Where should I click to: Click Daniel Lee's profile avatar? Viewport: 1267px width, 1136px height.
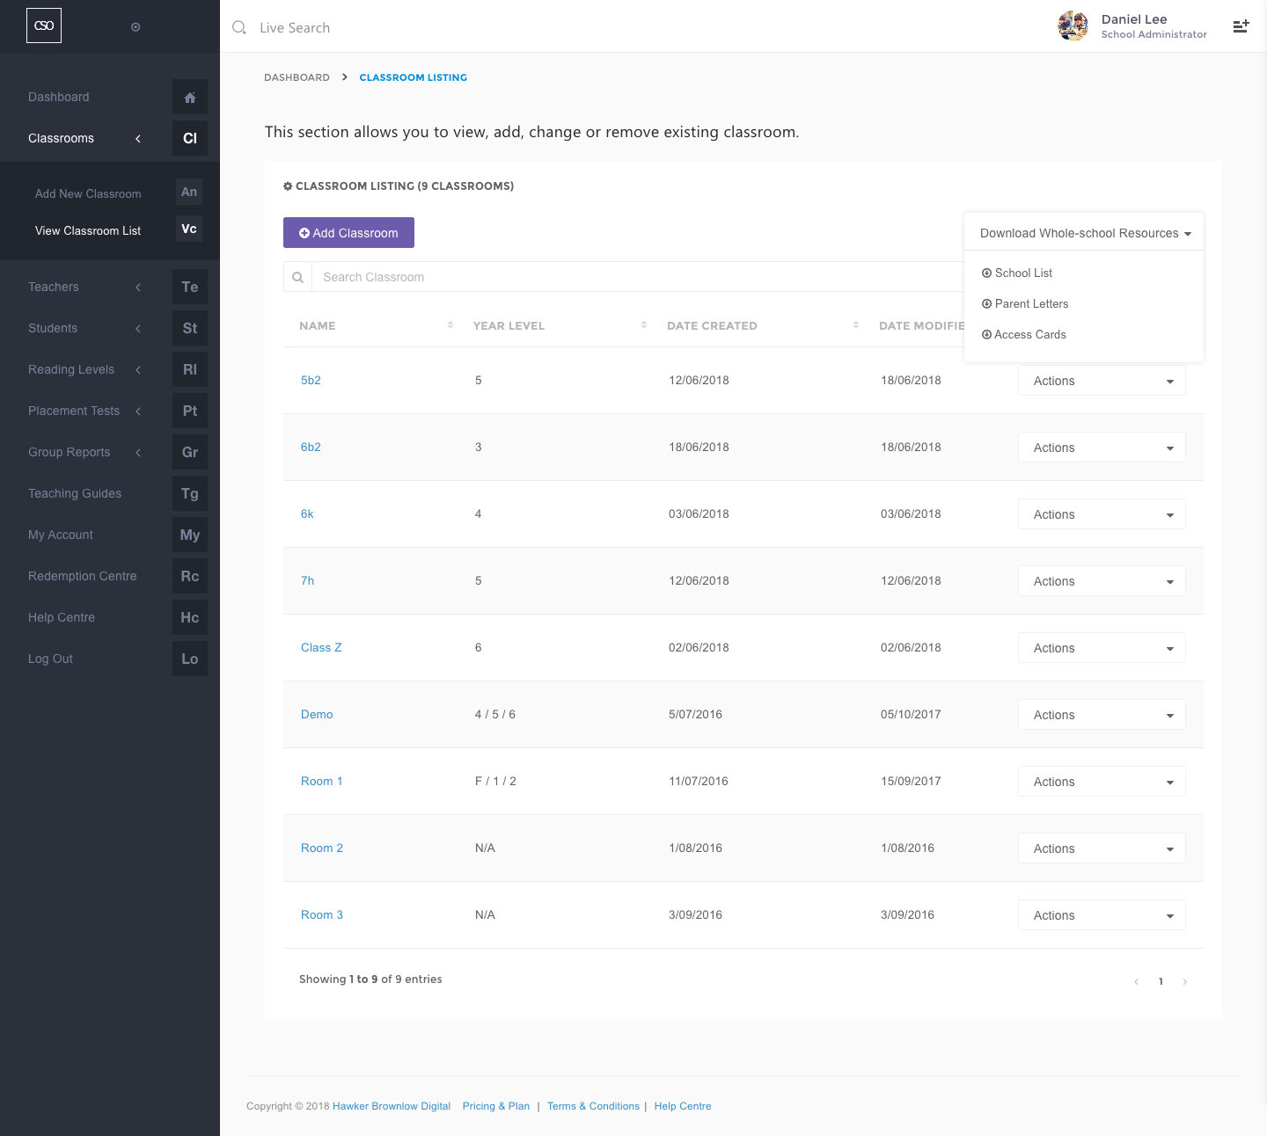[1073, 26]
